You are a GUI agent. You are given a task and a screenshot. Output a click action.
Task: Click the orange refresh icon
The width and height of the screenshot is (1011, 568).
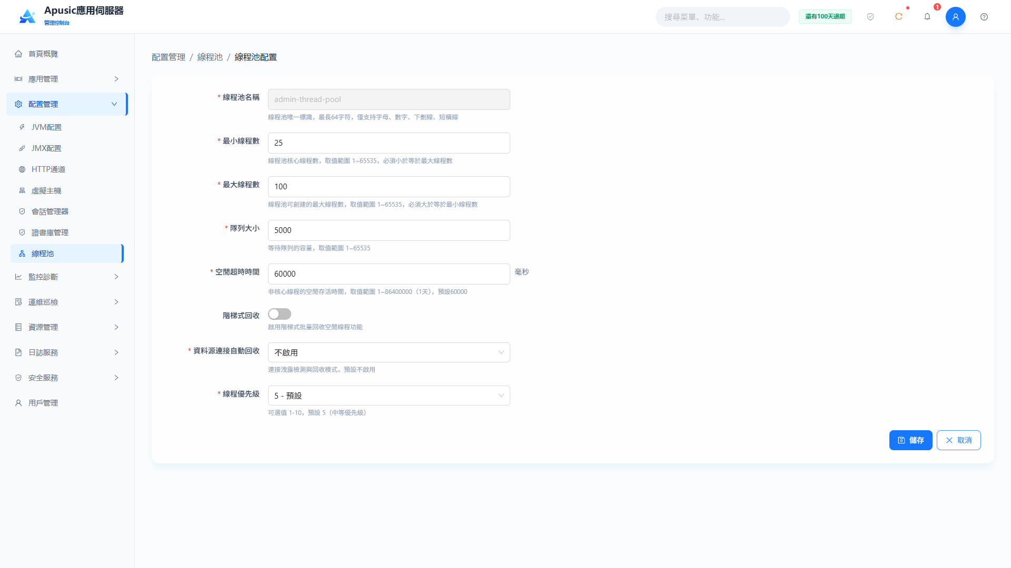pyautogui.click(x=899, y=17)
